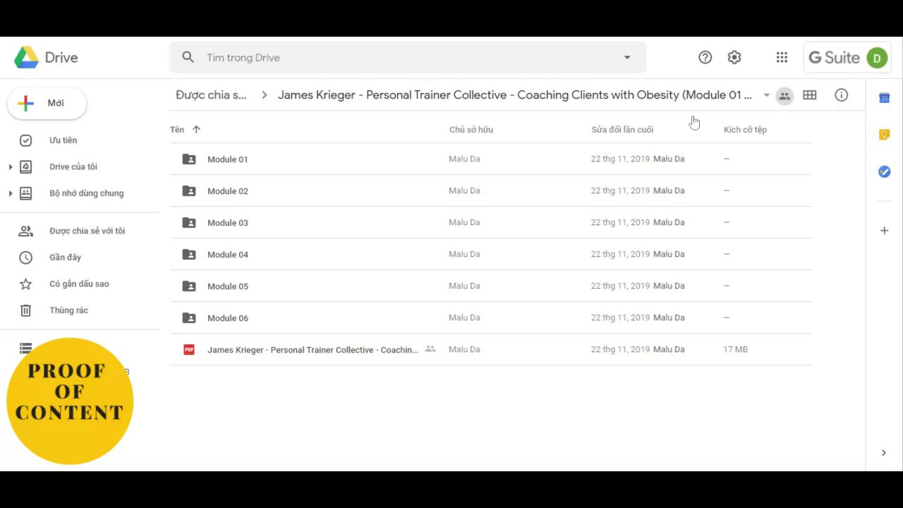Open the Google apps grid

pos(782,57)
